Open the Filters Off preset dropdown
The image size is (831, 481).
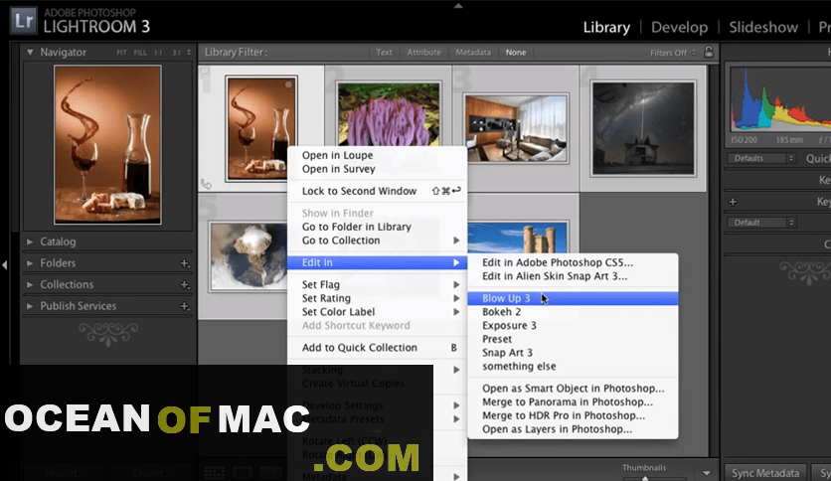pos(673,53)
